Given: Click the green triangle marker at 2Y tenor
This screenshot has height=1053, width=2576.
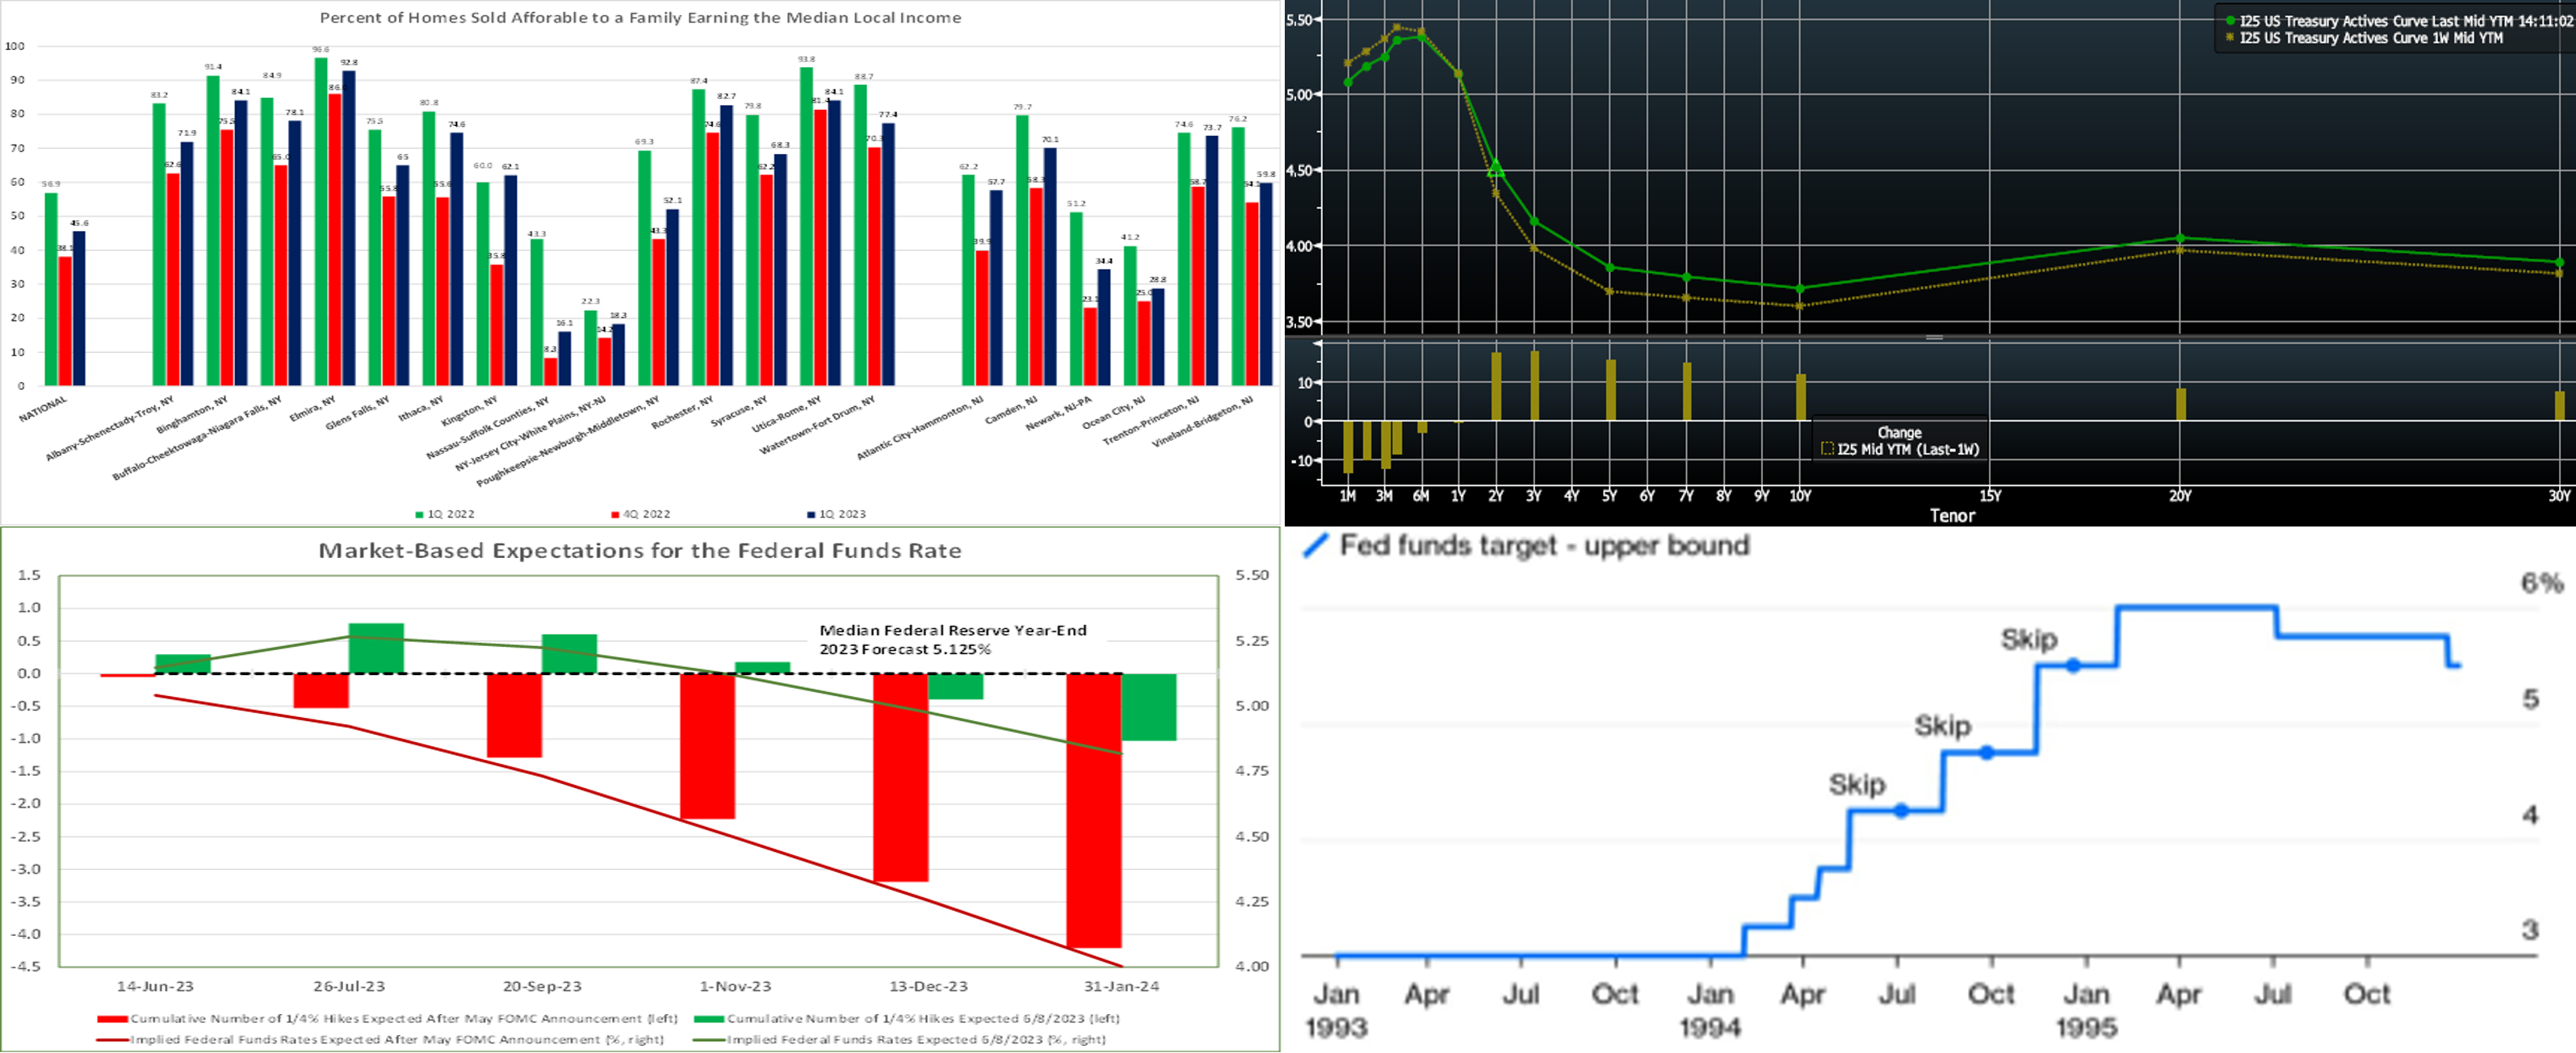Looking at the screenshot, I should 1496,167.
